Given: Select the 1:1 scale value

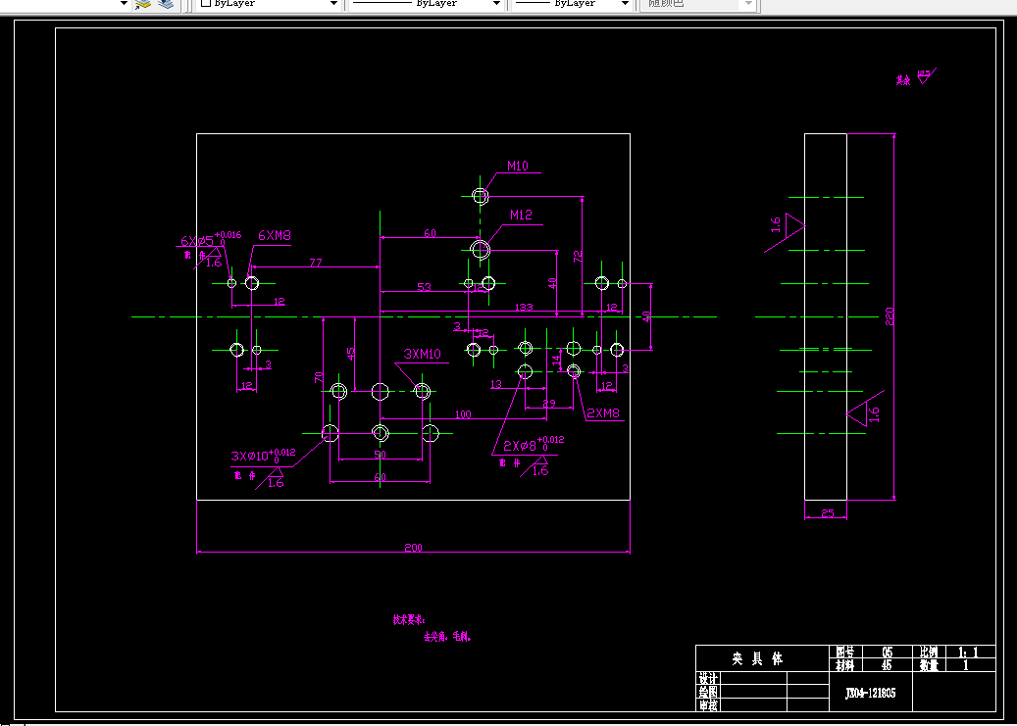Looking at the screenshot, I should [966, 653].
